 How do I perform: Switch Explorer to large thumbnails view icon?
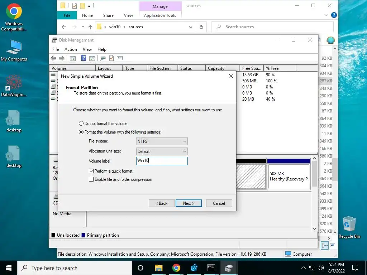(333, 245)
